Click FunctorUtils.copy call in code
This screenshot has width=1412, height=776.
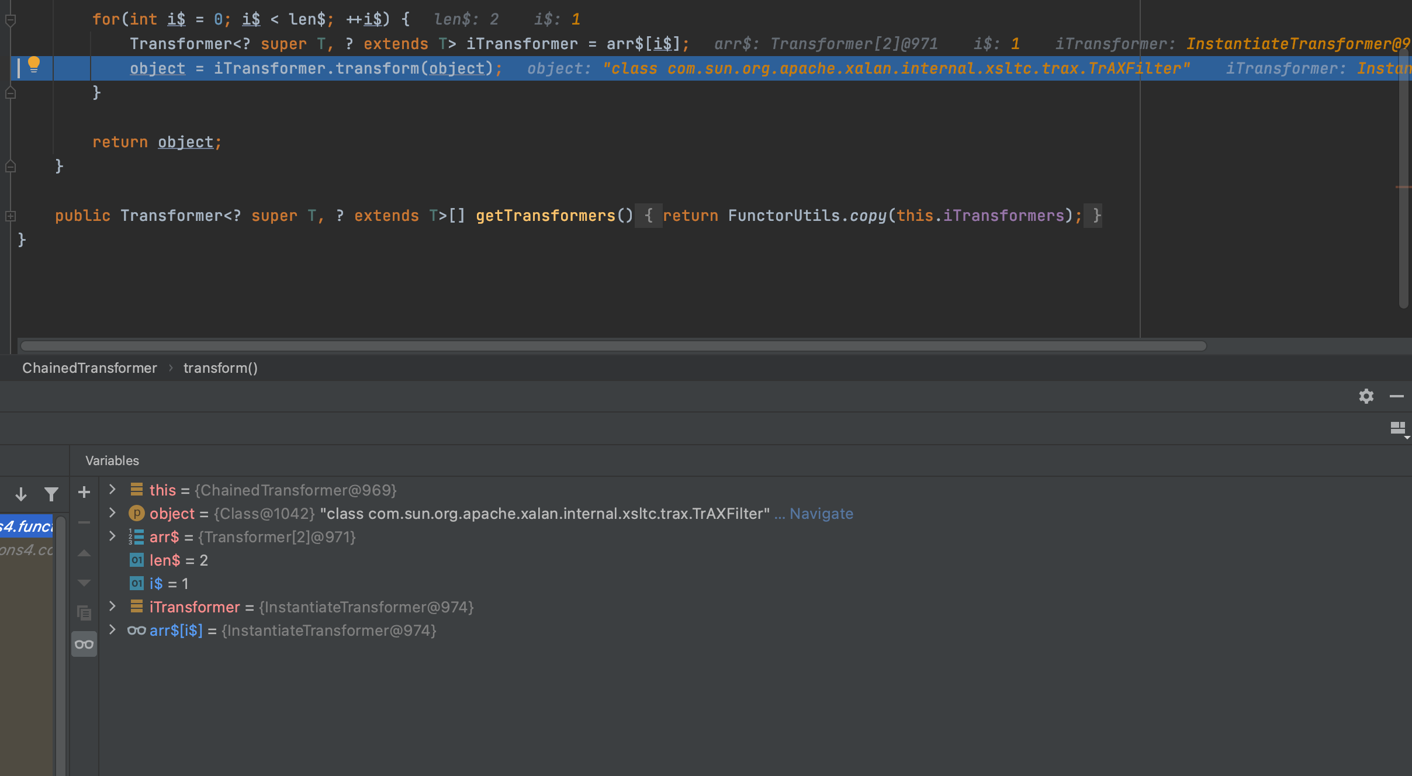pyautogui.click(x=808, y=216)
